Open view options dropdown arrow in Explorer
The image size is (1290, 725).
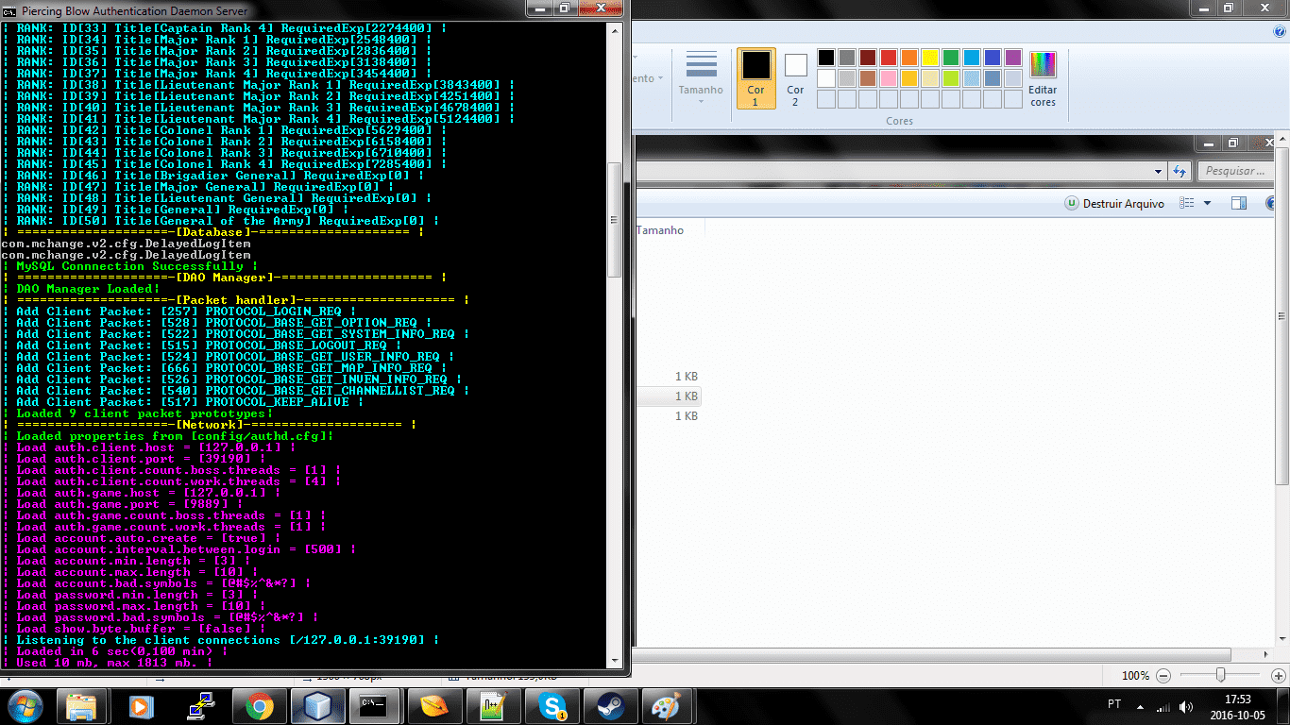click(x=1207, y=204)
